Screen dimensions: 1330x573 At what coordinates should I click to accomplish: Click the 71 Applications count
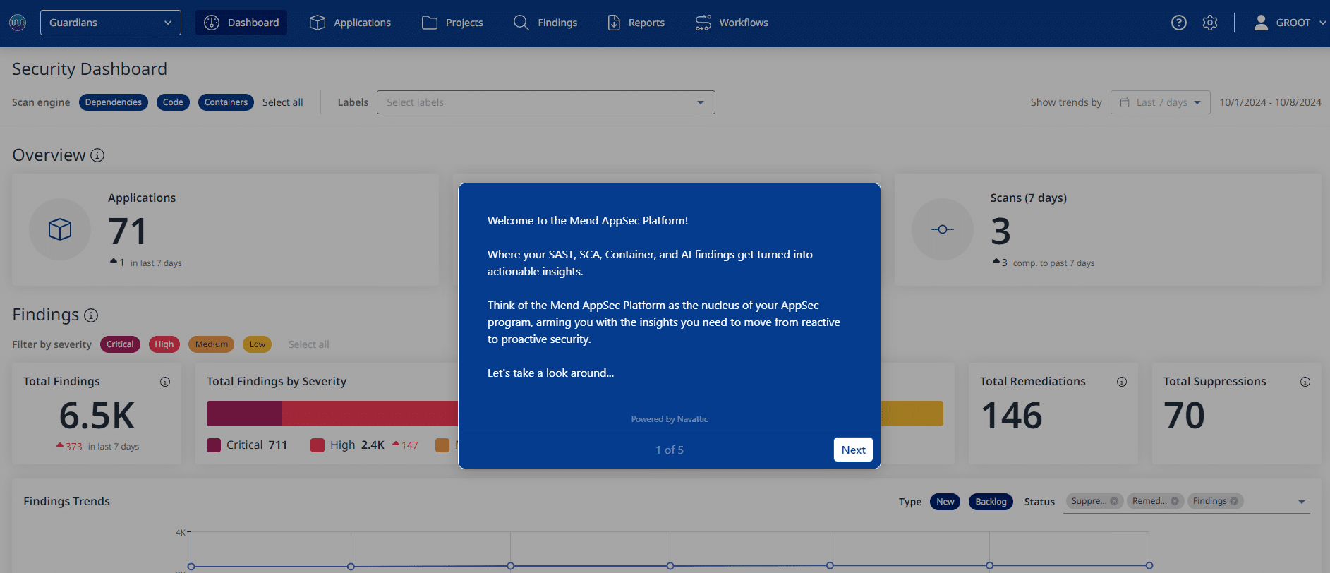point(128,231)
